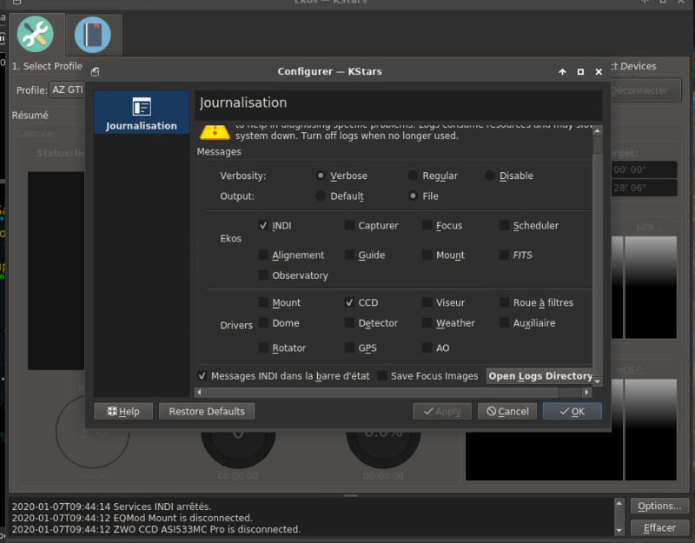Select the Journalisation sidebar page

pyautogui.click(x=142, y=112)
